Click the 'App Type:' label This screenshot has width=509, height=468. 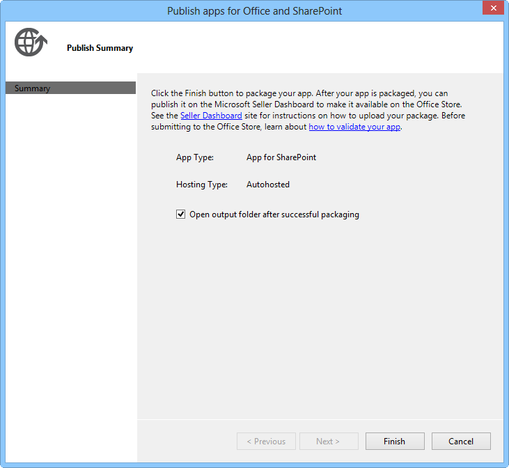point(195,157)
